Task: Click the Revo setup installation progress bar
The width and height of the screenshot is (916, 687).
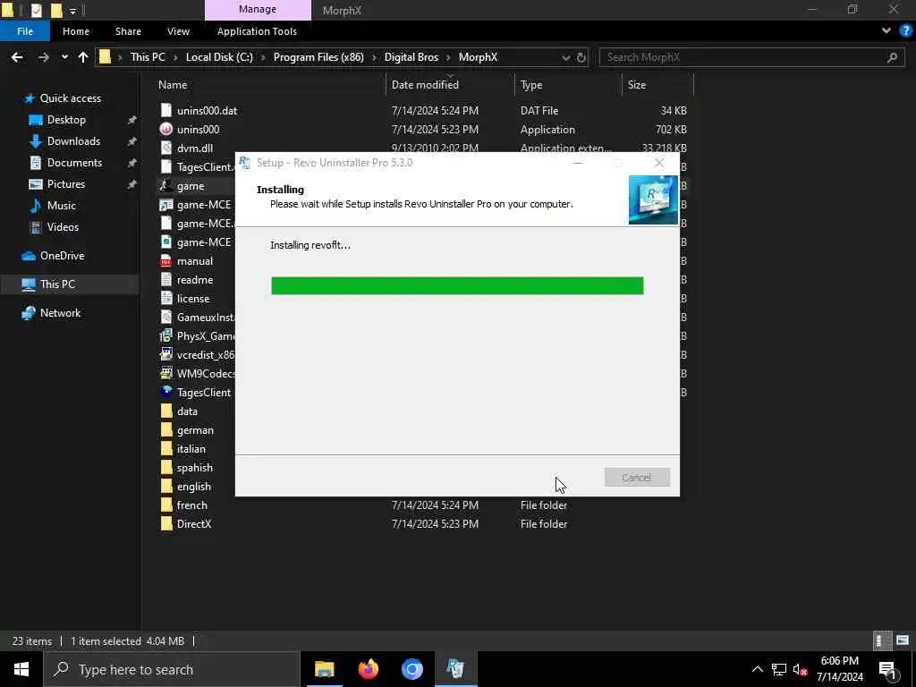Action: tap(457, 285)
